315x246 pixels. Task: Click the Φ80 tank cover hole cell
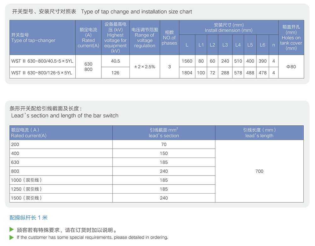[x=291, y=67]
